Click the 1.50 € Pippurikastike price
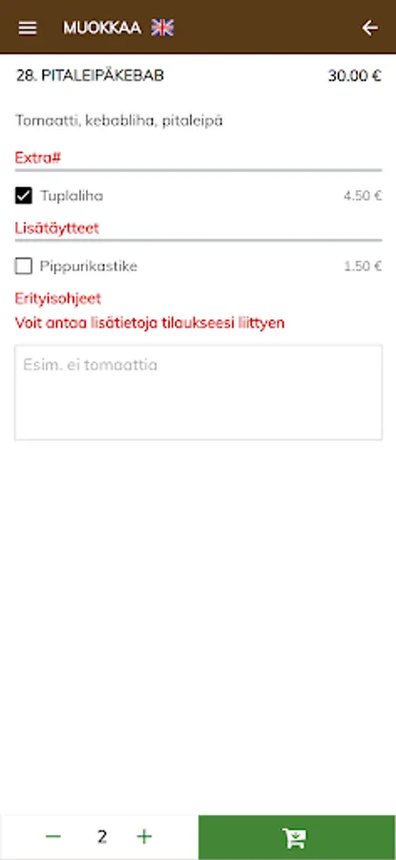The height and width of the screenshot is (860, 396). point(363,267)
